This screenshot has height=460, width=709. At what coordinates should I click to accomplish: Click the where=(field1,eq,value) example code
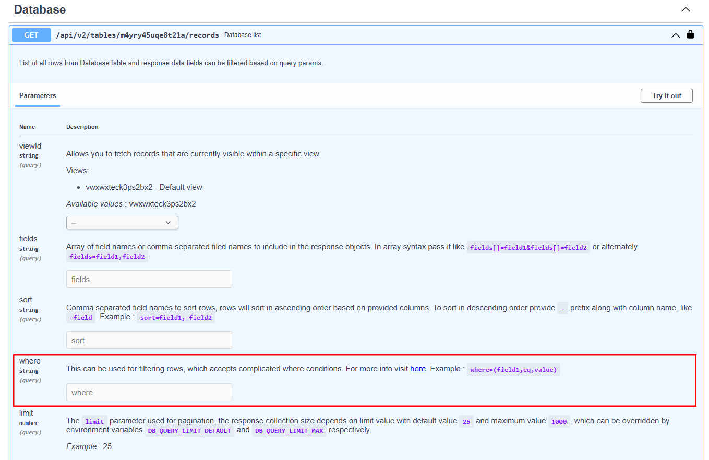pos(513,370)
